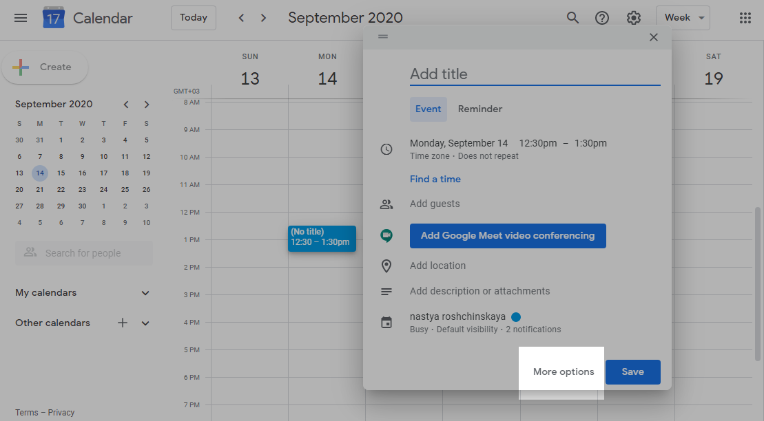Open the Week view dropdown
This screenshot has width=764, height=421.
[x=683, y=17]
